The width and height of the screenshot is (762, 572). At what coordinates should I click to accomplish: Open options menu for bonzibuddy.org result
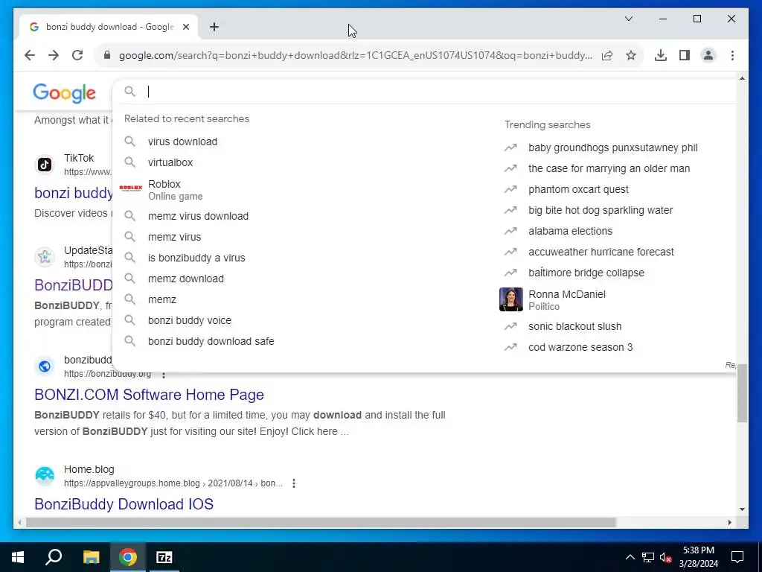pyautogui.click(x=164, y=375)
